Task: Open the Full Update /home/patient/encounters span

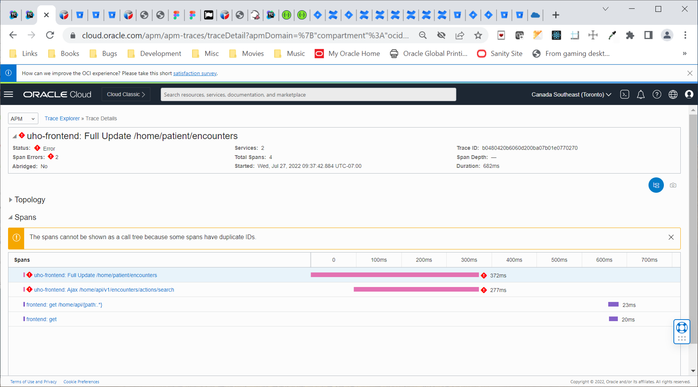Action: pos(95,275)
